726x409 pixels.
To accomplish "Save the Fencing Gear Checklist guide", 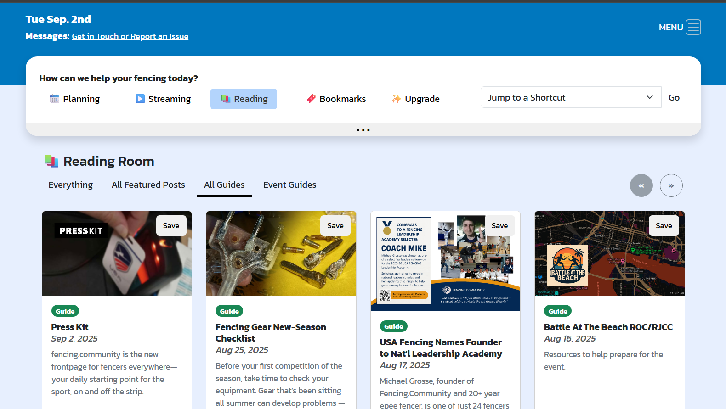I will [335, 225].
